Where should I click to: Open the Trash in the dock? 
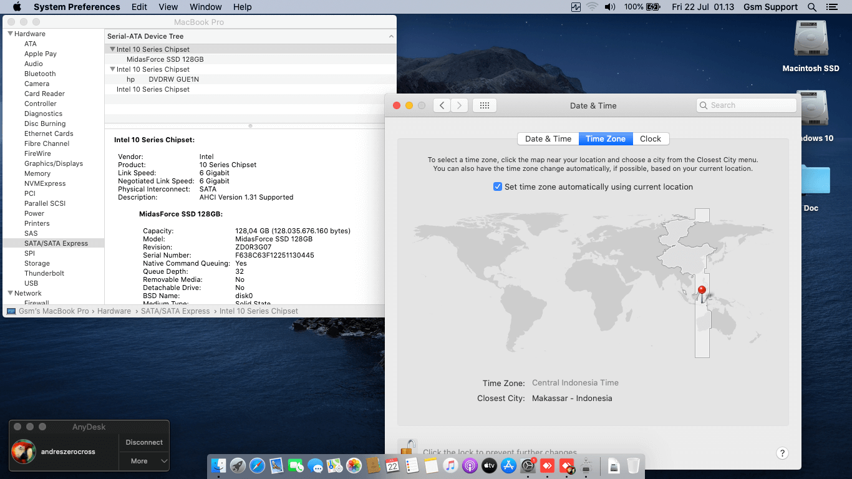click(633, 465)
